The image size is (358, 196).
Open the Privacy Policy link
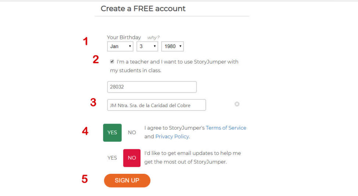click(172, 136)
